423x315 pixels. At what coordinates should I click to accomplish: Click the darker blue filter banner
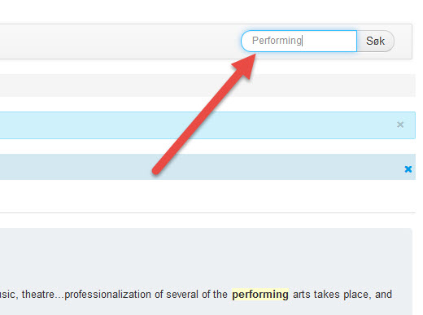tap(207, 167)
